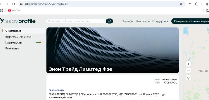The height and width of the screenshot is (100, 209).
Task: Click the company banner image
Action: pyautogui.click(x=113, y=50)
